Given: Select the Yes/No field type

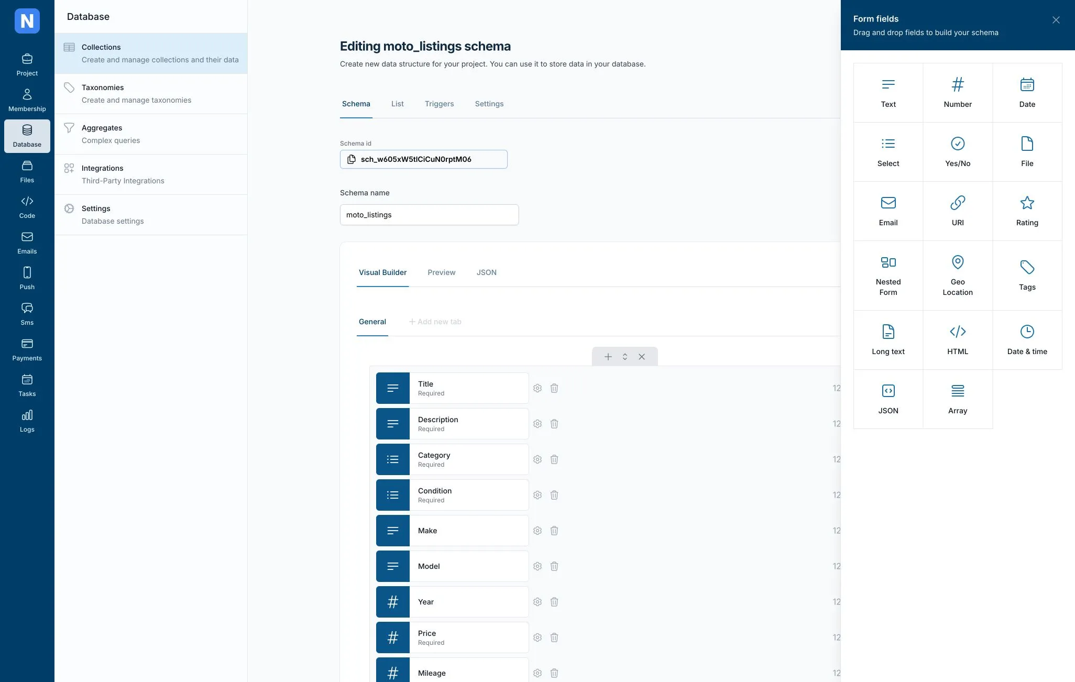Looking at the screenshot, I should (x=958, y=152).
